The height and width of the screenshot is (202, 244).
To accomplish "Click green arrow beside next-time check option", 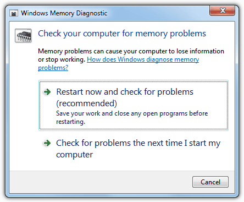I will click(47, 143).
